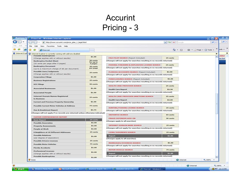The image size is (241, 181).
Task: Click the Windows start button
Action: [20, 169]
